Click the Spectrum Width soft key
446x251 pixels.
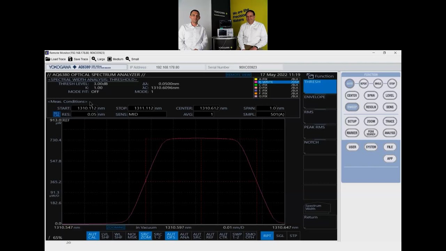(x=317, y=207)
